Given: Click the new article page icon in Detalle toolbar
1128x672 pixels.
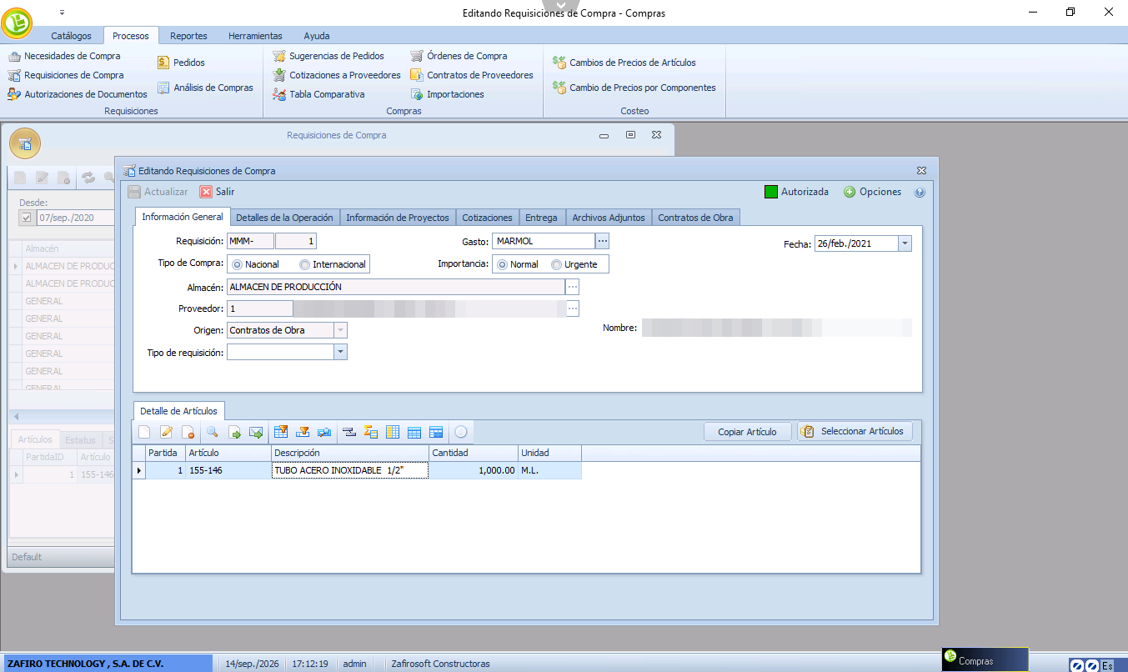Looking at the screenshot, I should (144, 432).
